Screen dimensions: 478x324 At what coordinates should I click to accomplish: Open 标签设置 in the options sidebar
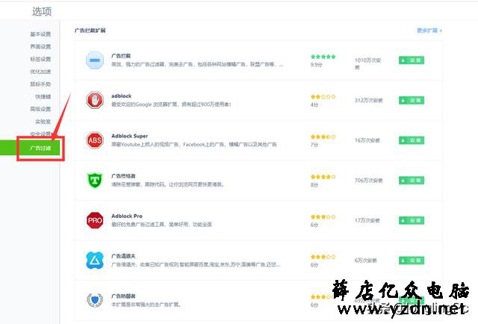(40, 59)
